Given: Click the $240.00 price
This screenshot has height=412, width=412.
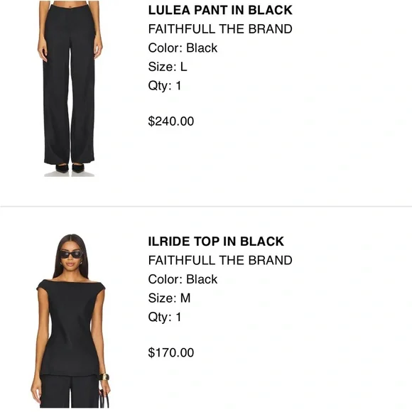Looking at the screenshot, I should pos(171,121).
